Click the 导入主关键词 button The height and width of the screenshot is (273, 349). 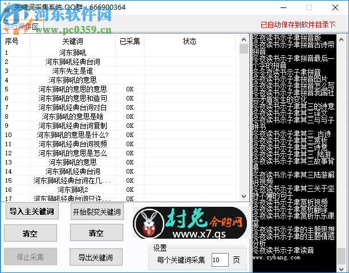pos(32,211)
